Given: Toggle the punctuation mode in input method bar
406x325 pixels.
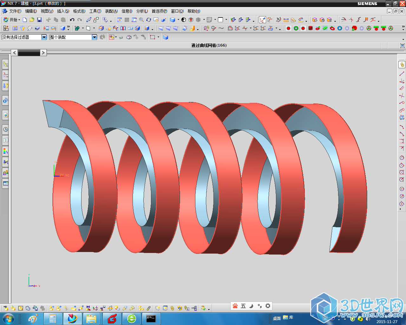Looking at the screenshot, I should click(x=259, y=306).
